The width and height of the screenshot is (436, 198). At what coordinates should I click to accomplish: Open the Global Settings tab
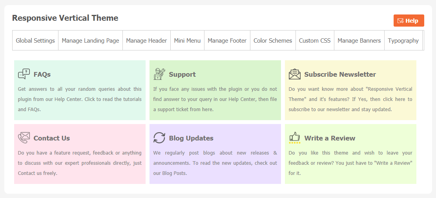coord(35,40)
